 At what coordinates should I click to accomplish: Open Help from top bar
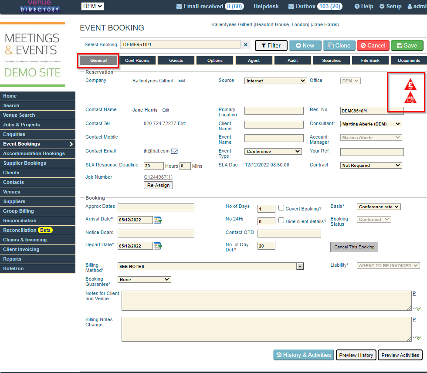364,6
